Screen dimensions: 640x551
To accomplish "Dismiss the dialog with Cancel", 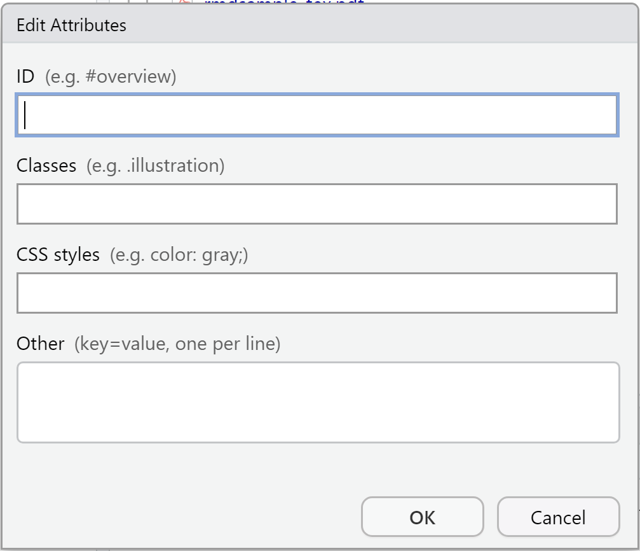I will coord(559,517).
